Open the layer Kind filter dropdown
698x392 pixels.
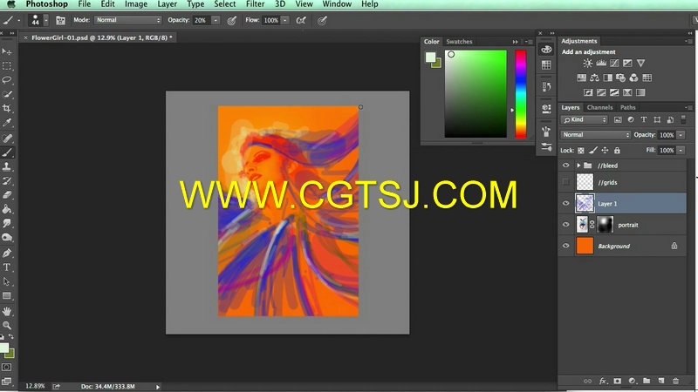click(584, 120)
